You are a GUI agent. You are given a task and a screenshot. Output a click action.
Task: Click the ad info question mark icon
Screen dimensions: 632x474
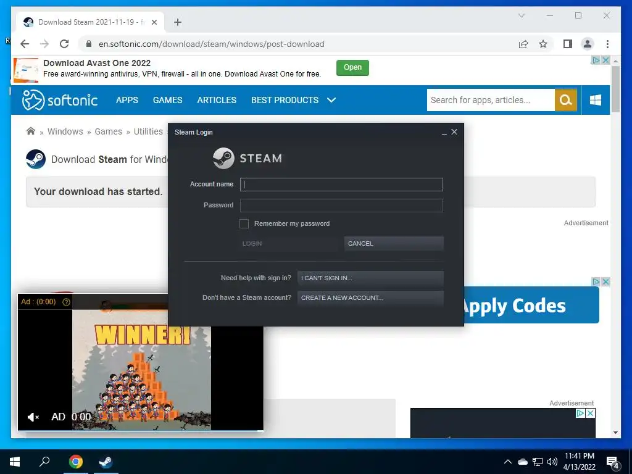(67, 302)
